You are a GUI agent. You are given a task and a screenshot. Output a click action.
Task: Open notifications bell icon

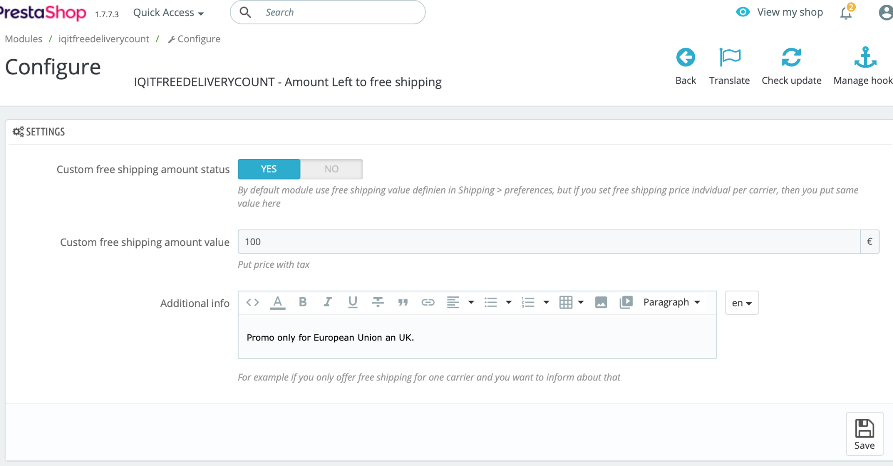[846, 13]
